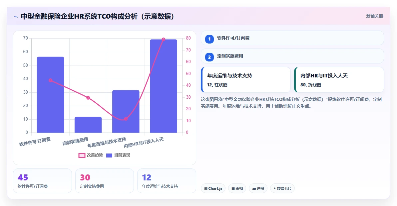This screenshot has height=206, width=397.
Task: Click the text 12, 柱状图
Action: [x=217, y=85]
